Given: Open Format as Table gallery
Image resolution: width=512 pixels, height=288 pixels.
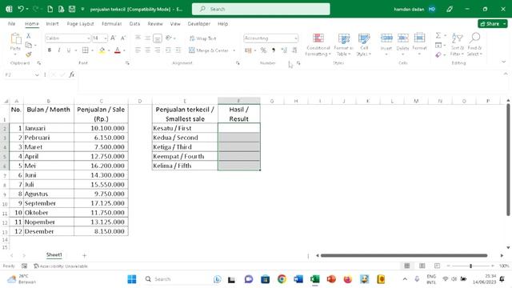Looking at the screenshot, I should point(343,45).
